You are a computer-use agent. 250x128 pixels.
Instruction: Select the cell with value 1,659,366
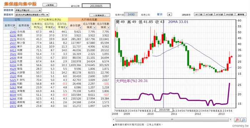75,65
